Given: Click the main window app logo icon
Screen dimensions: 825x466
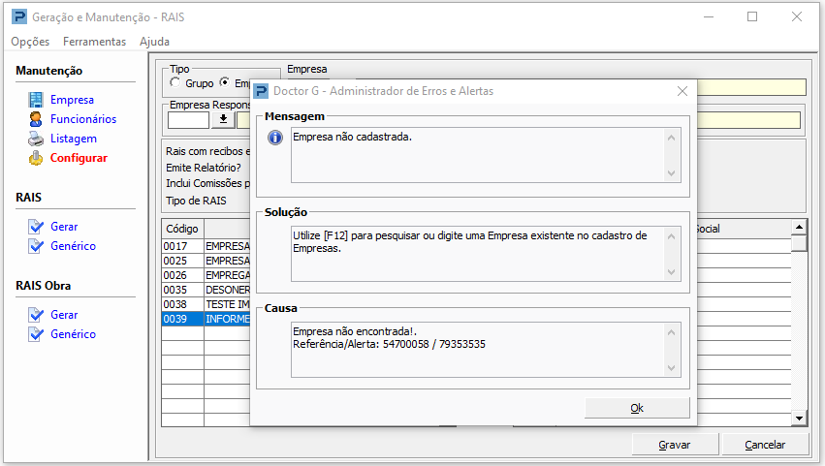Looking at the screenshot, I should click(19, 16).
